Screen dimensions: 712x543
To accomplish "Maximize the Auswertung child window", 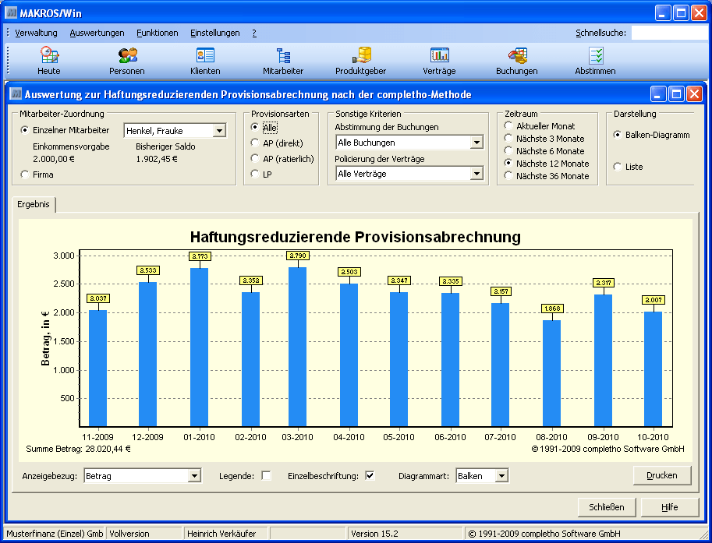I will [x=677, y=94].
